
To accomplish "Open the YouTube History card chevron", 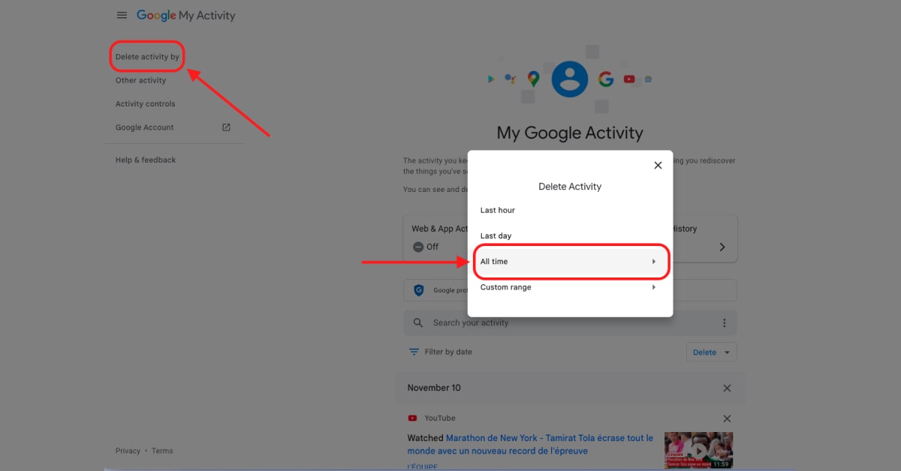I will (x=722, y=246).
